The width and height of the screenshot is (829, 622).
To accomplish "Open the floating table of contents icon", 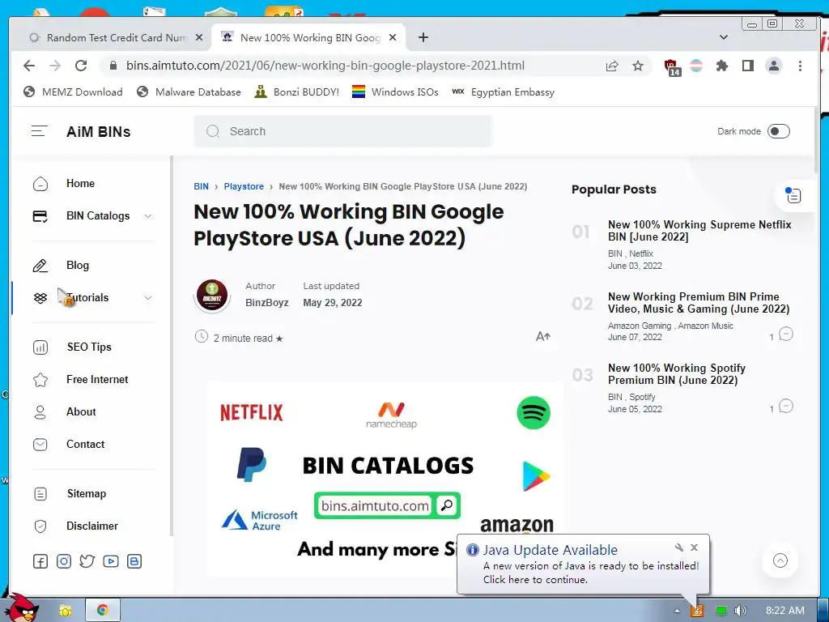I will (793, 196).
